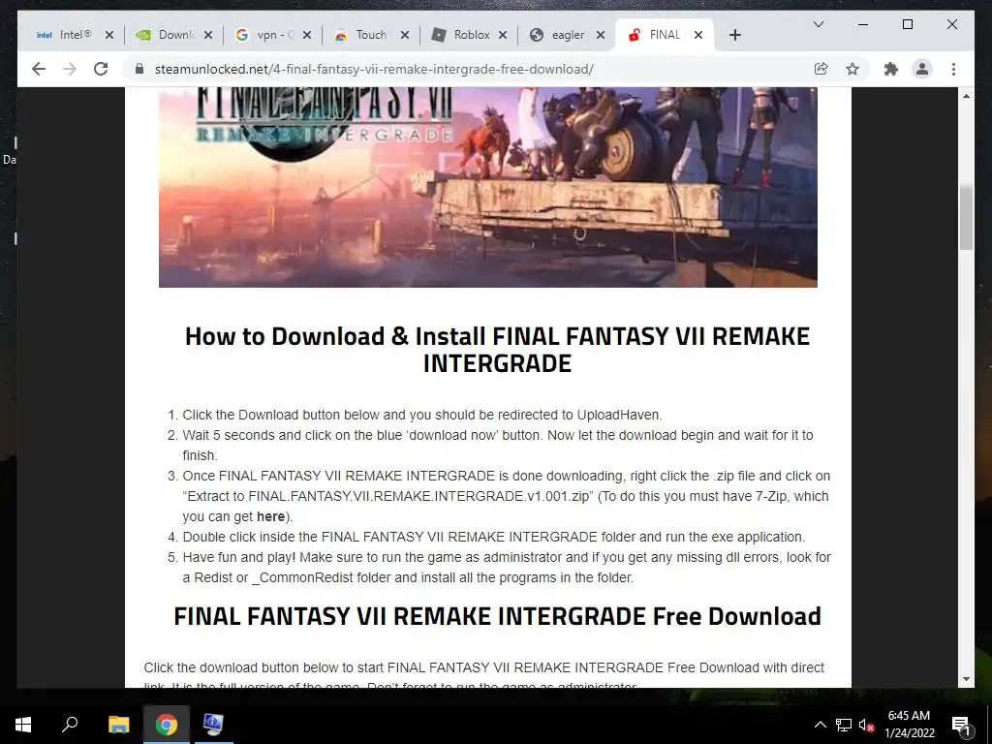
Task: Click step 1 about UploadHaven redirect
Action: 422,415
